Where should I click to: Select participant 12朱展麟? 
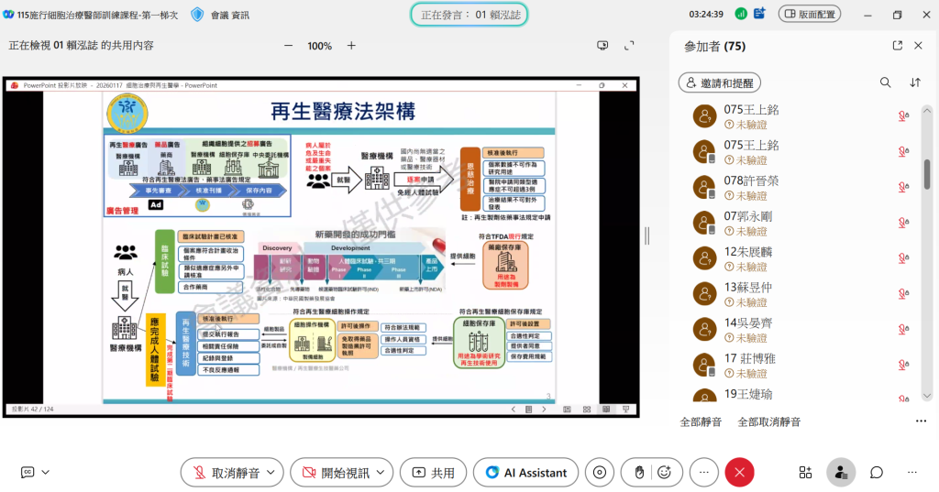pyautogui.click(x=801, y=258)
